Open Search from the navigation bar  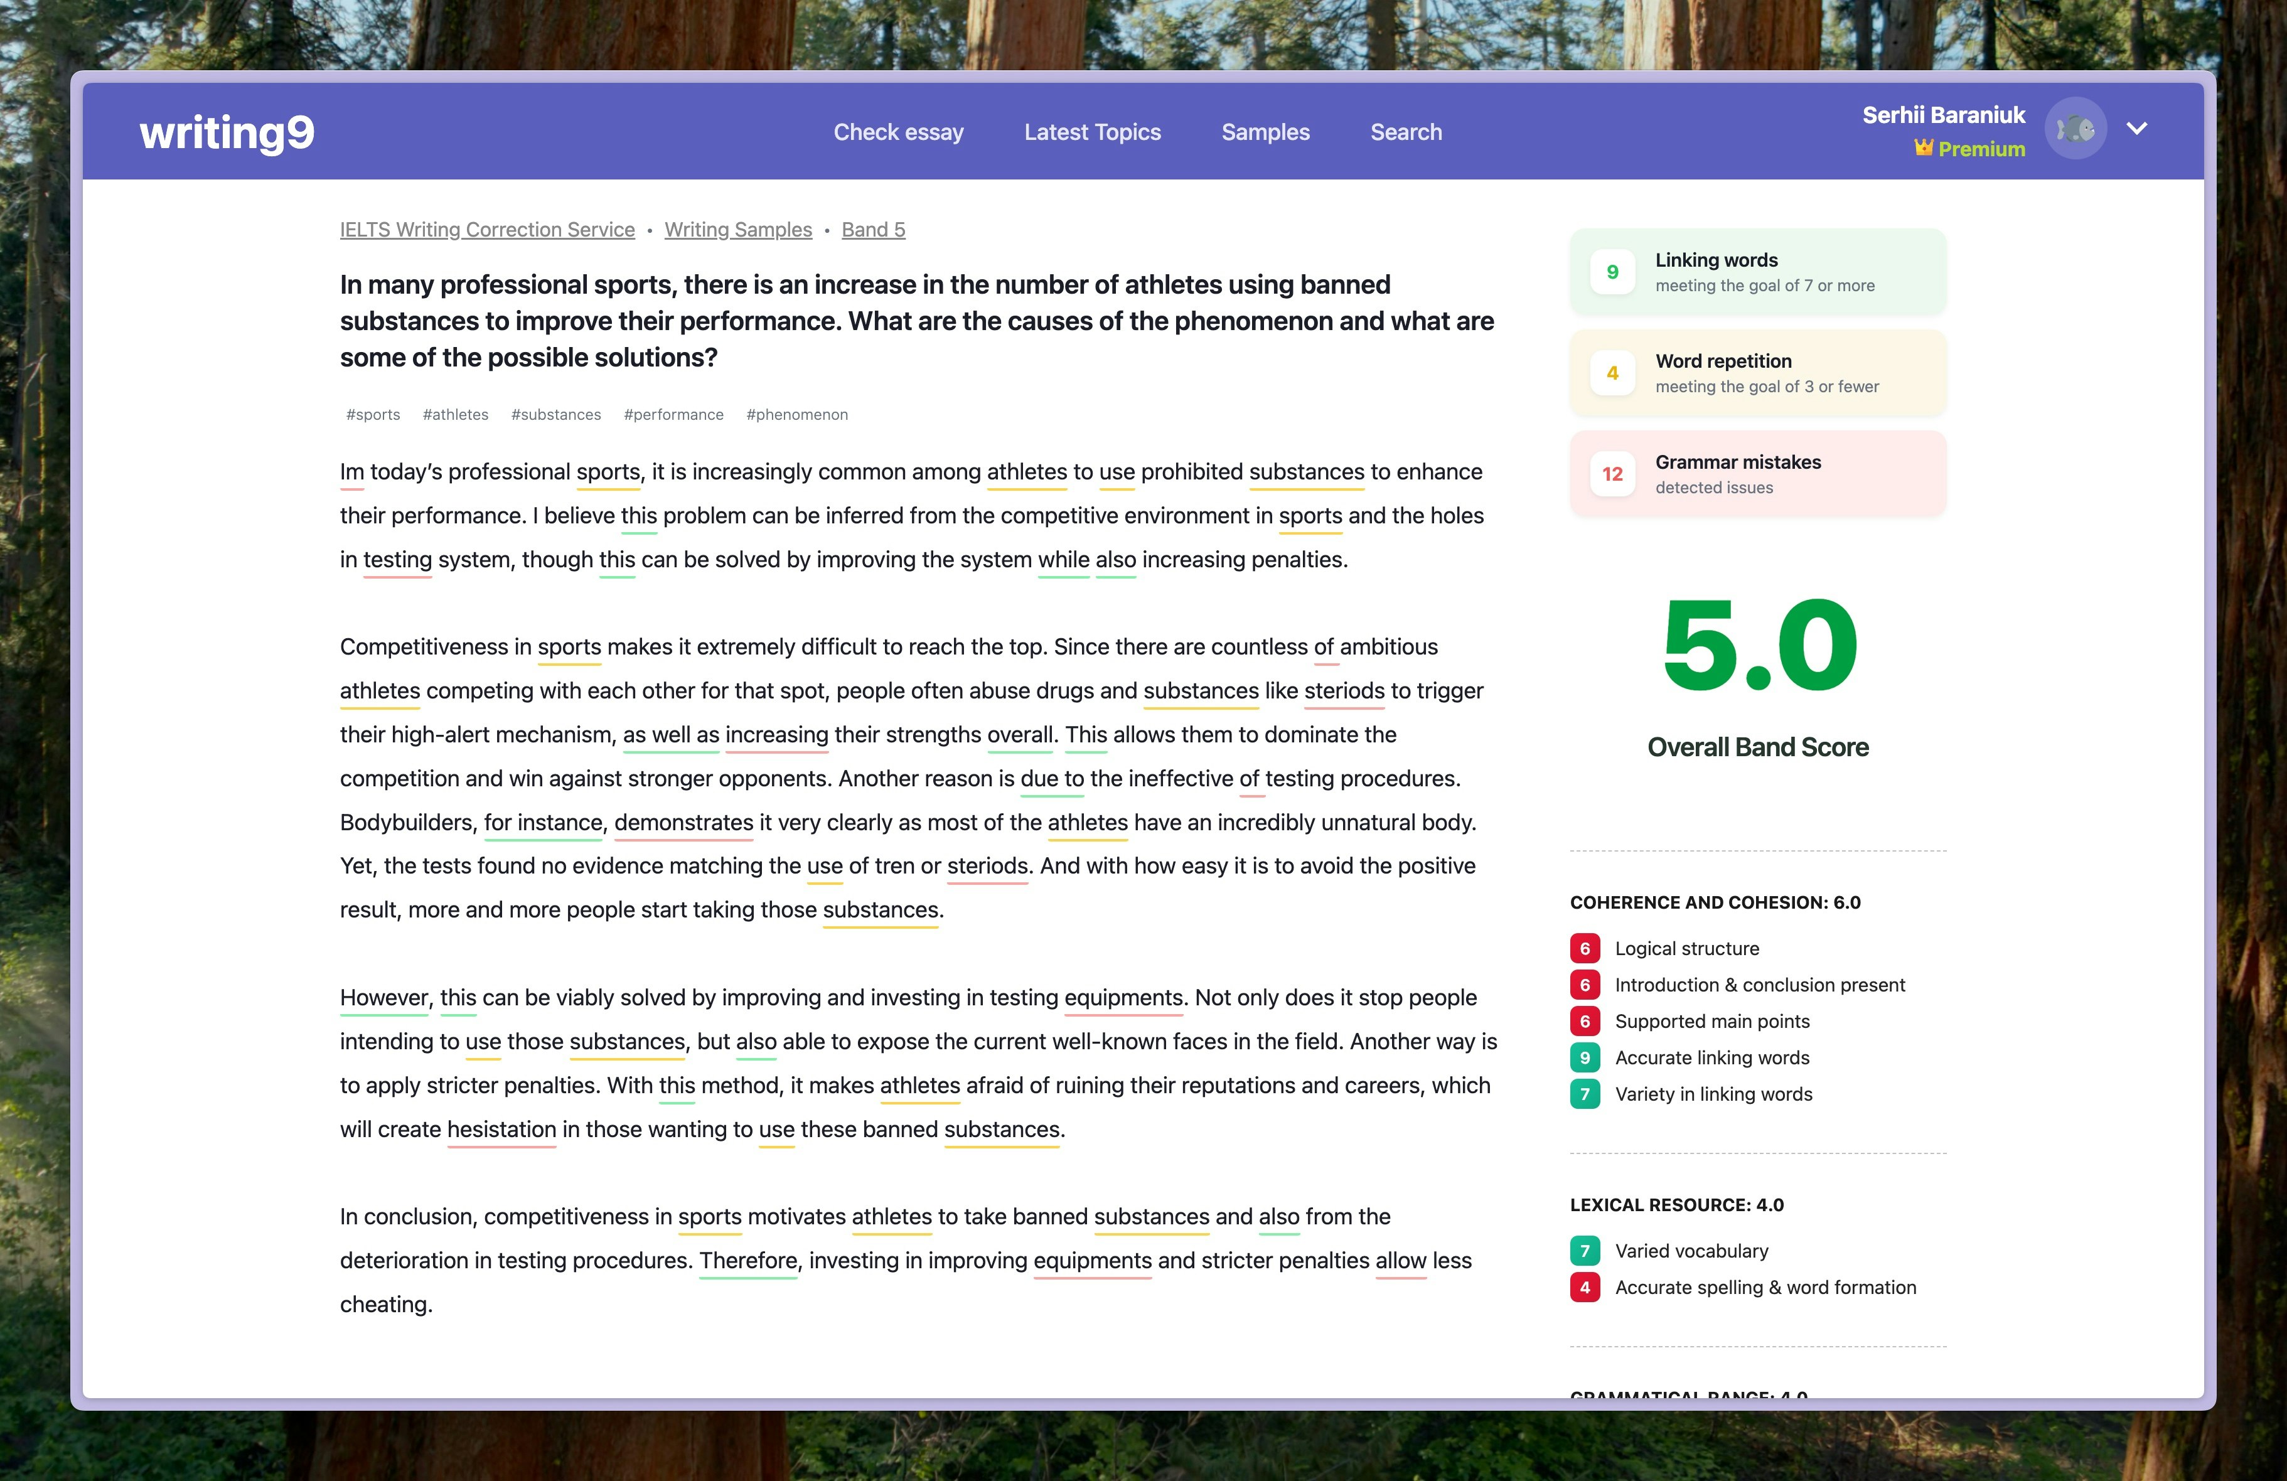(x=1405, y=132)
